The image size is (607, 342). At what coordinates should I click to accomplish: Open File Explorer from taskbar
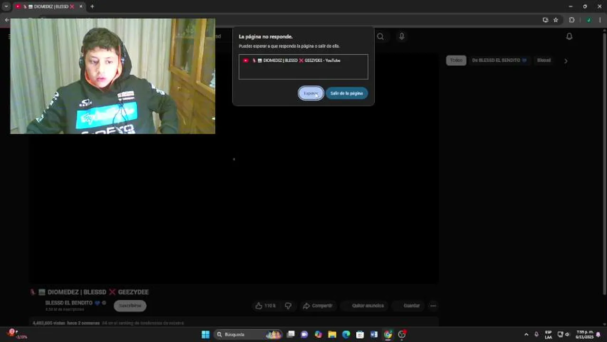[332, 334]
